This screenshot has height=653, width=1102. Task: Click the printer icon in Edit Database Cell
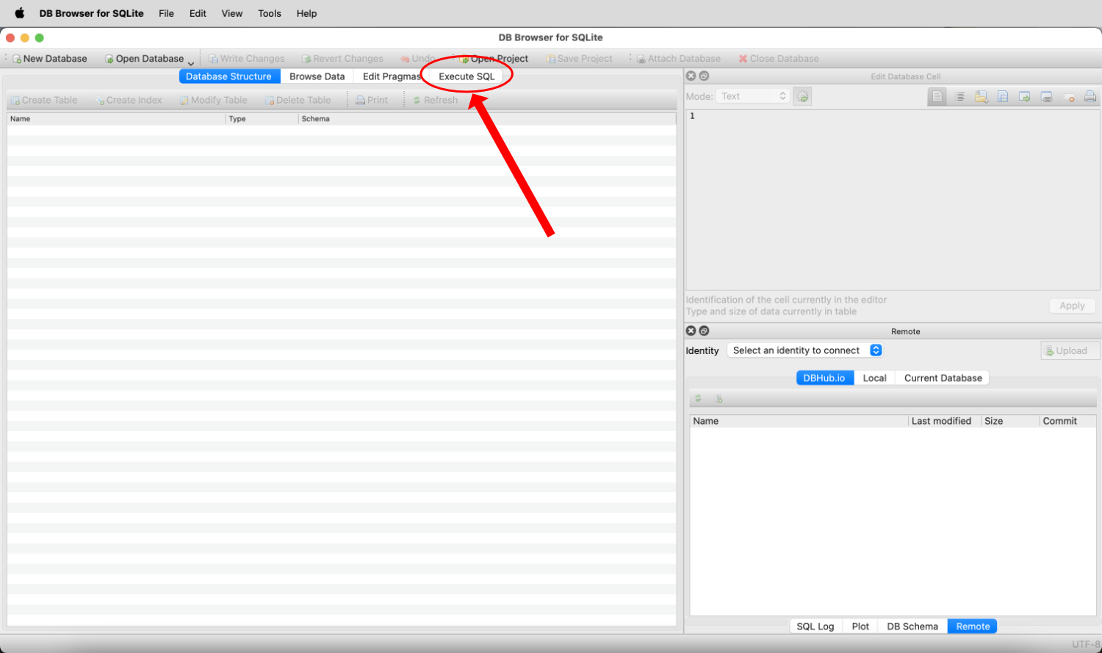click(1090, 97)
